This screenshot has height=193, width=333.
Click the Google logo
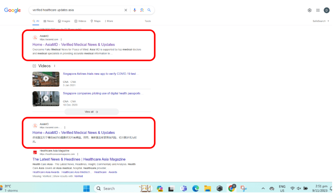pos(12,10)
